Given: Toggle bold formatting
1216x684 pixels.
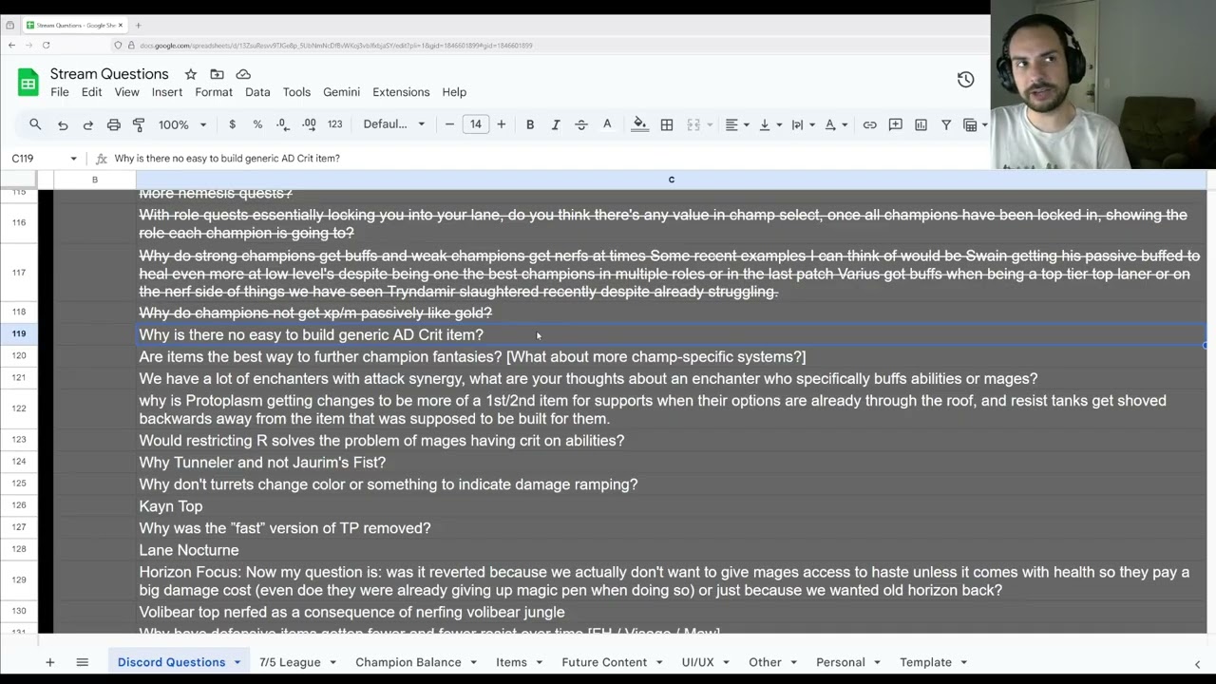Looking at the screenshot, I should [x=530, y=124].
